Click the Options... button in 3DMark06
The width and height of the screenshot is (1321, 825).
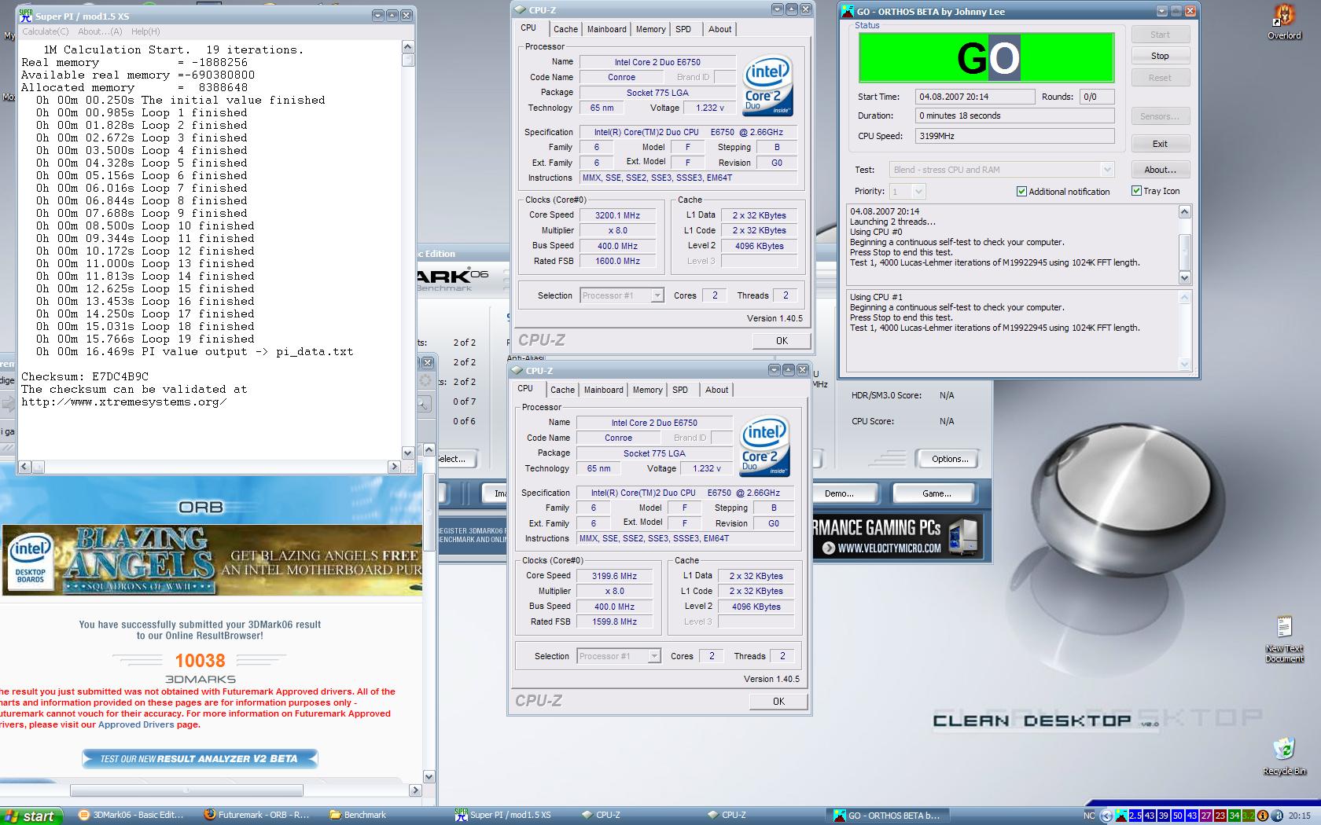pyautogui.click(x=950, y=459)
